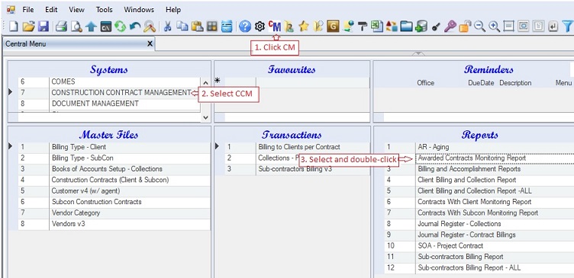Collapse the panel using the top center arrow
The image size is (574, 278).
pyautogui.click(x=418, y=54)
